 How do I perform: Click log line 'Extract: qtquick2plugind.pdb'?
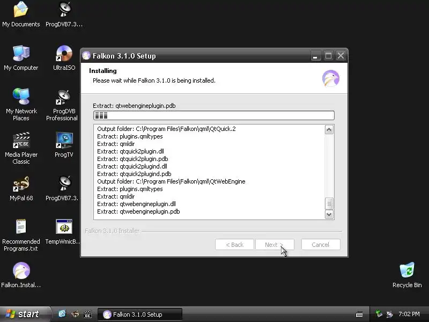(135, 174)
